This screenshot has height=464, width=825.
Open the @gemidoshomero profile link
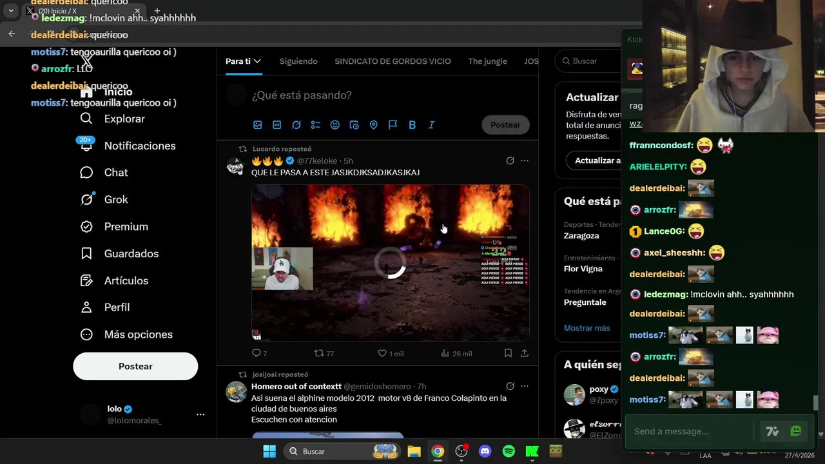coord(377,387)
